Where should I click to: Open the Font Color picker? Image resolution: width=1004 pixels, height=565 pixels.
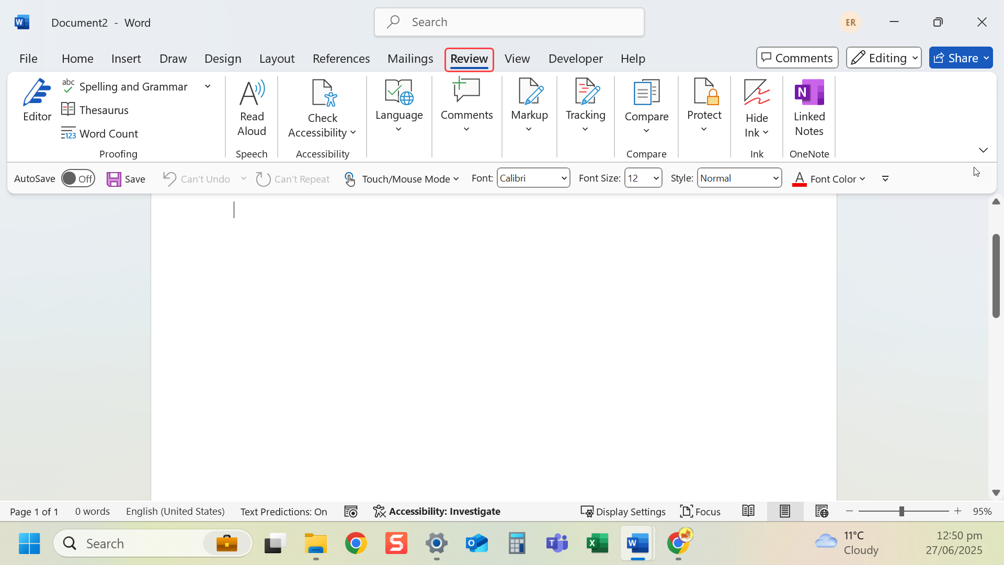coord(829,179)
